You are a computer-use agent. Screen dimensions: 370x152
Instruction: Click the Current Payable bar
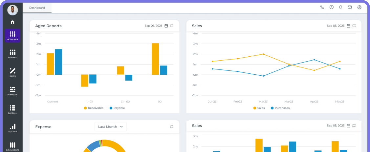click(x=58, y=62)
